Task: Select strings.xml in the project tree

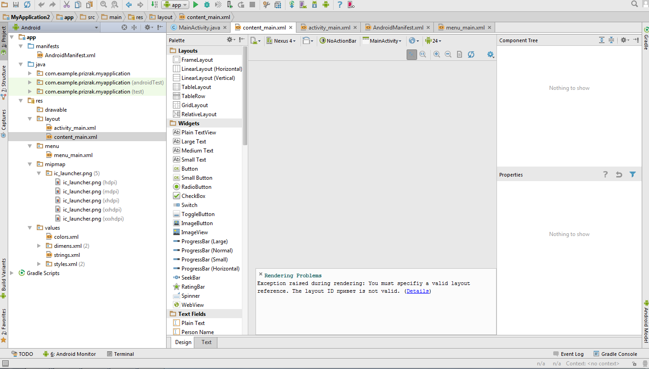Action: pyautogui.click(x=67, y=255)
